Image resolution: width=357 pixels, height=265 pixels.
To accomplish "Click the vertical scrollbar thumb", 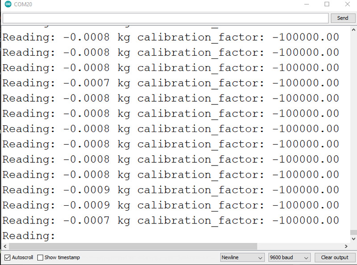I will tap(353, 232).
